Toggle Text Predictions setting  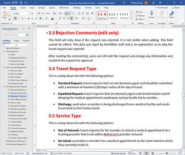click(x=40, y=153)
